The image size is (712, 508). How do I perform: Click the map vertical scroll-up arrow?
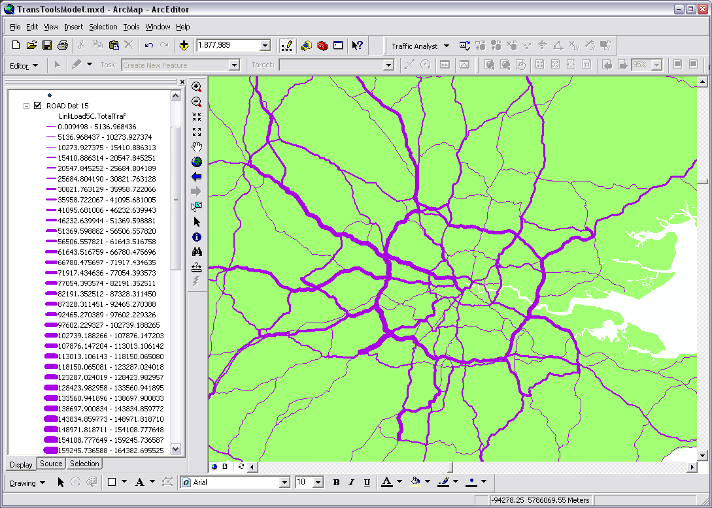[x=702, y=82]
